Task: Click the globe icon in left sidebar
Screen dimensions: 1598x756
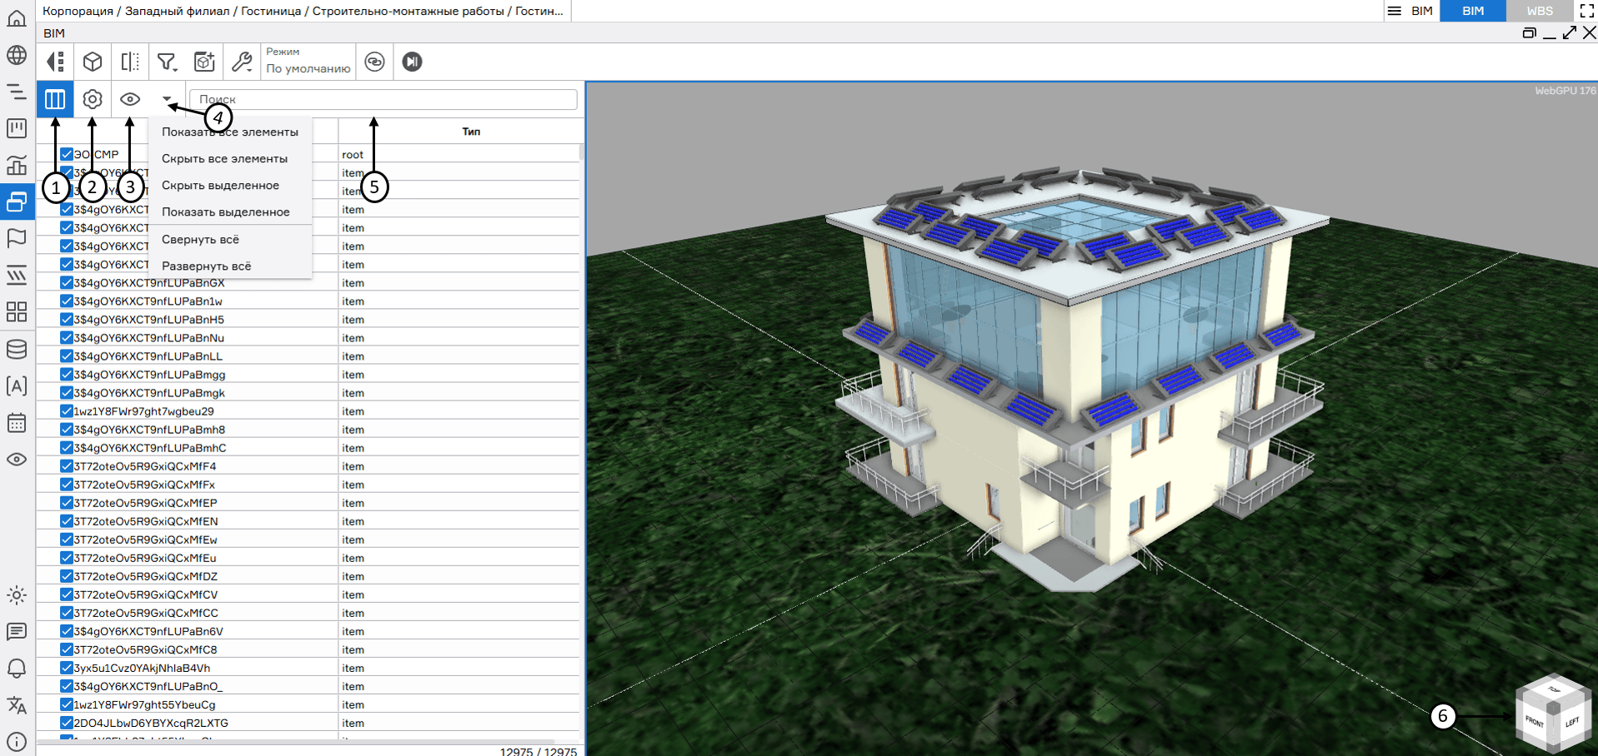Action: [x=17, y=55]
